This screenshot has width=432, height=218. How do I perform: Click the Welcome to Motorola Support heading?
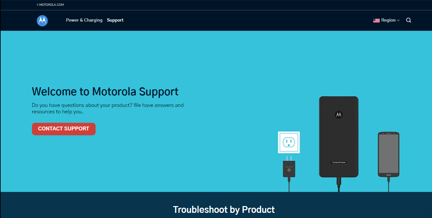105,91
